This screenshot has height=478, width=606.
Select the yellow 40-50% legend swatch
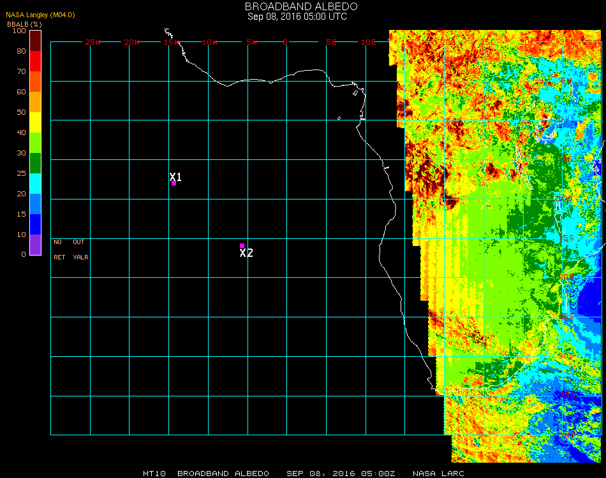point(35,122)
